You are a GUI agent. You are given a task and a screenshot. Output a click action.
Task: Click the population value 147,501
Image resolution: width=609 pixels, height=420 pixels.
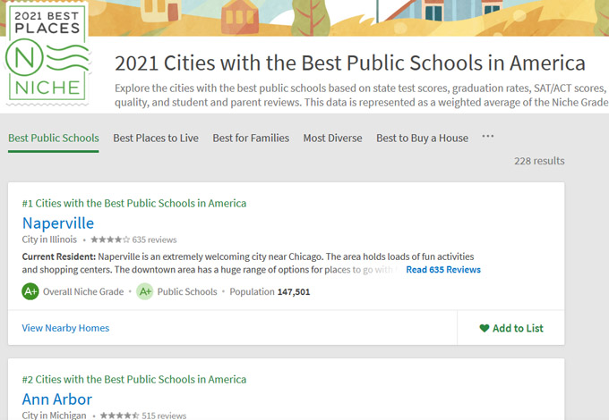[x=294, y=292]
